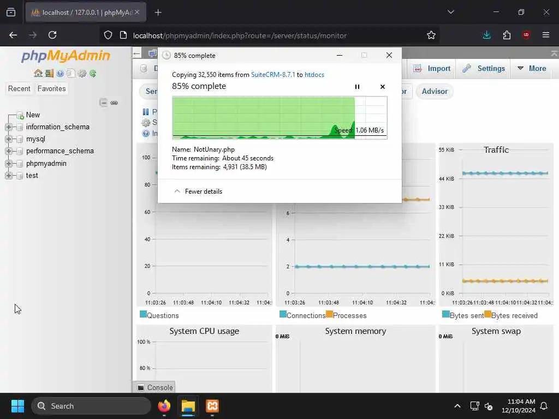
Task: Click Firefox icon on taskbar
Action: click(x=164, y=406)
